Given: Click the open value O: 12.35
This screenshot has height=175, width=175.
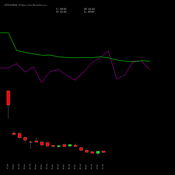Looking at the screenshot, I should [x=61, y=12].
